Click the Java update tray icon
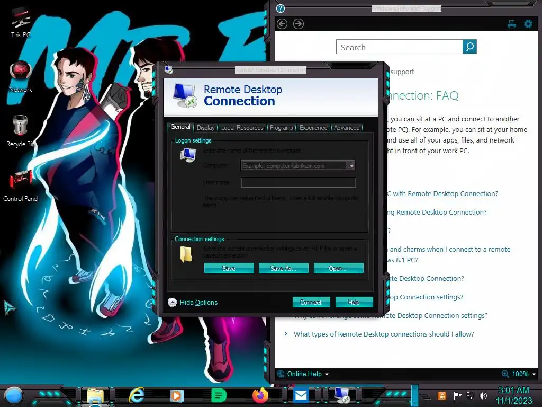542x407 pixels. 441,395
